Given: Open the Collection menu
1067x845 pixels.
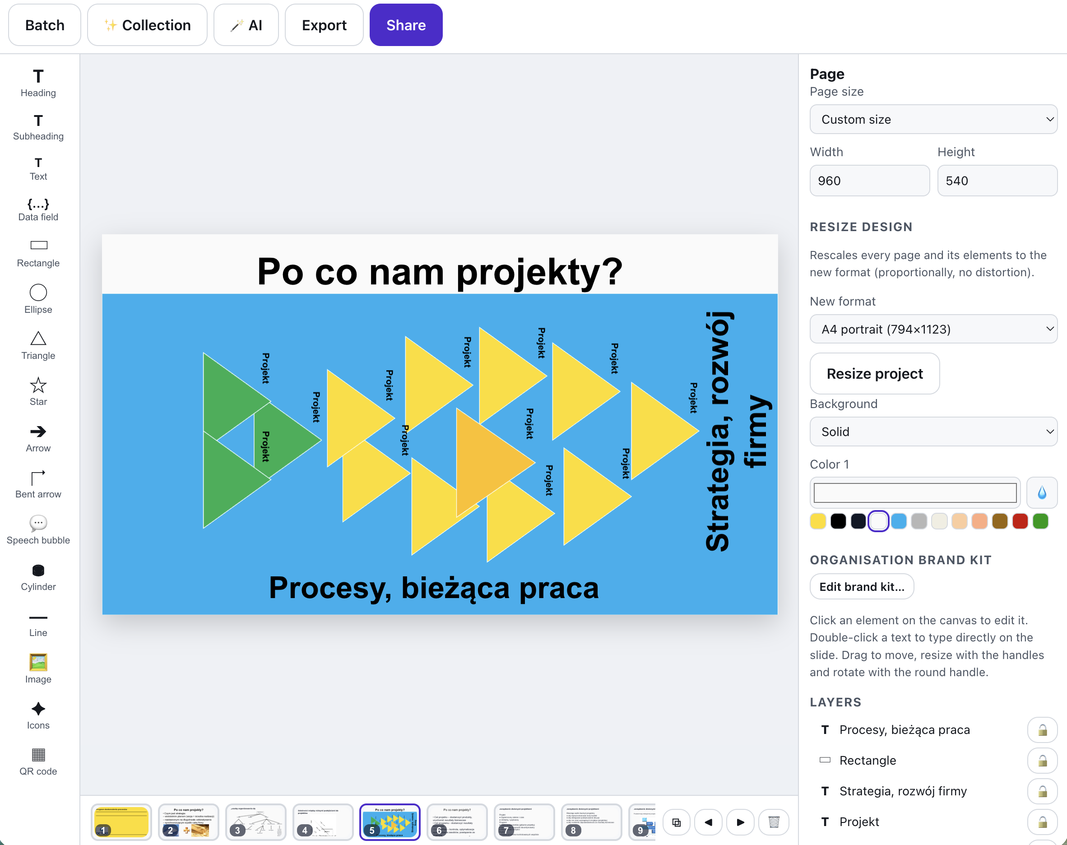Looking at the screenshot, I should (147, 25).
